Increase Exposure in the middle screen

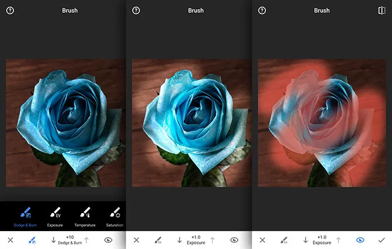(212, 240)
